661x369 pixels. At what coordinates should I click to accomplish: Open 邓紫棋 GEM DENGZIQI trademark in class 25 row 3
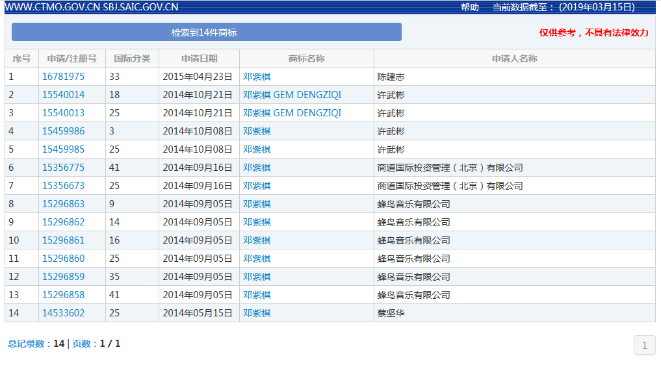pyautogui.click(x=292, y=113)
